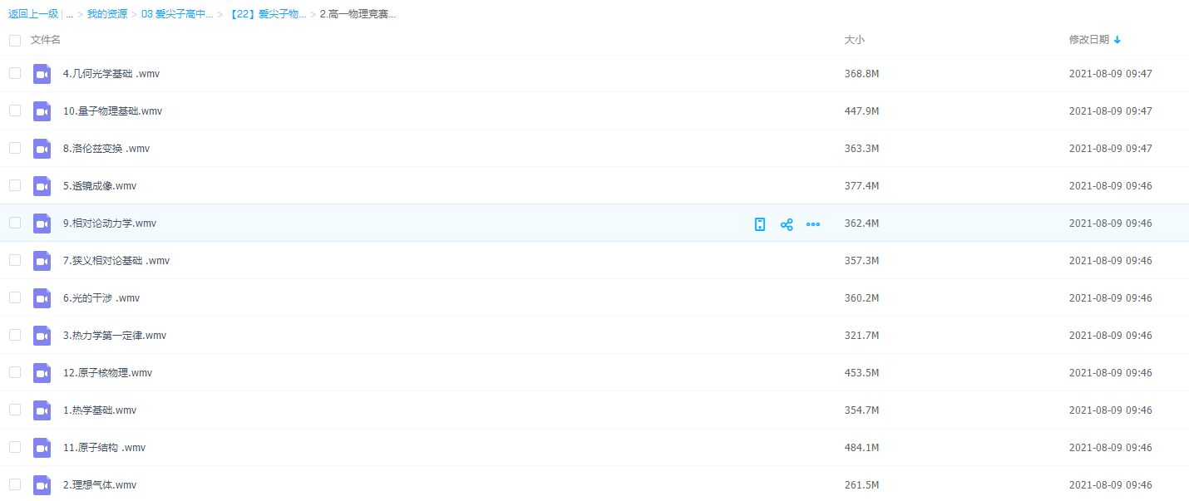Tick the checkbox for 7.狭义相对论基础 .wmv

pyautogui.click(x=15, y=260)
